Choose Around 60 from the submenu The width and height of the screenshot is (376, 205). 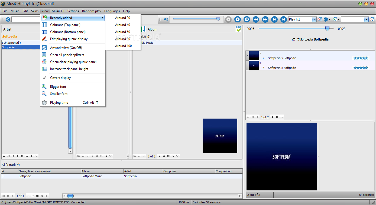click(123, 32)
